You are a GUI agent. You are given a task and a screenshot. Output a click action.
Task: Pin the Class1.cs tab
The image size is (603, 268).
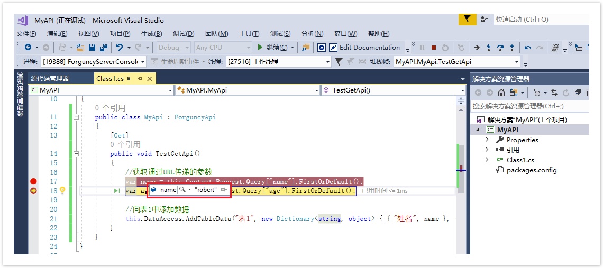tap(140, 79)
